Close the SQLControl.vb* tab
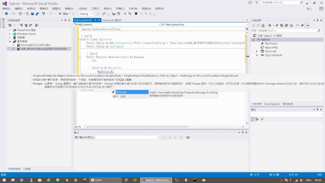 point(99,20)
